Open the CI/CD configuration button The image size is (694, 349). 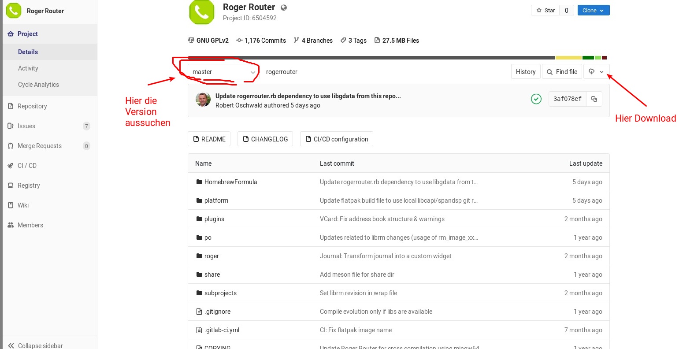(337, 139)
